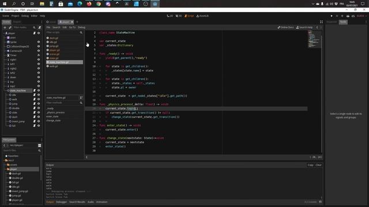Screen dimensions: 369x207
Task: Click Search Help button
Action: tap(304, 28)
